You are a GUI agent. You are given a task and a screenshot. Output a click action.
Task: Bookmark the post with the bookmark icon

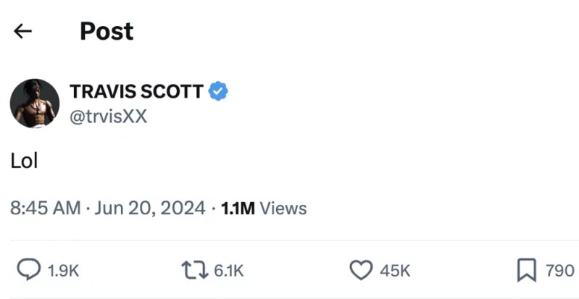pos(525,270)
